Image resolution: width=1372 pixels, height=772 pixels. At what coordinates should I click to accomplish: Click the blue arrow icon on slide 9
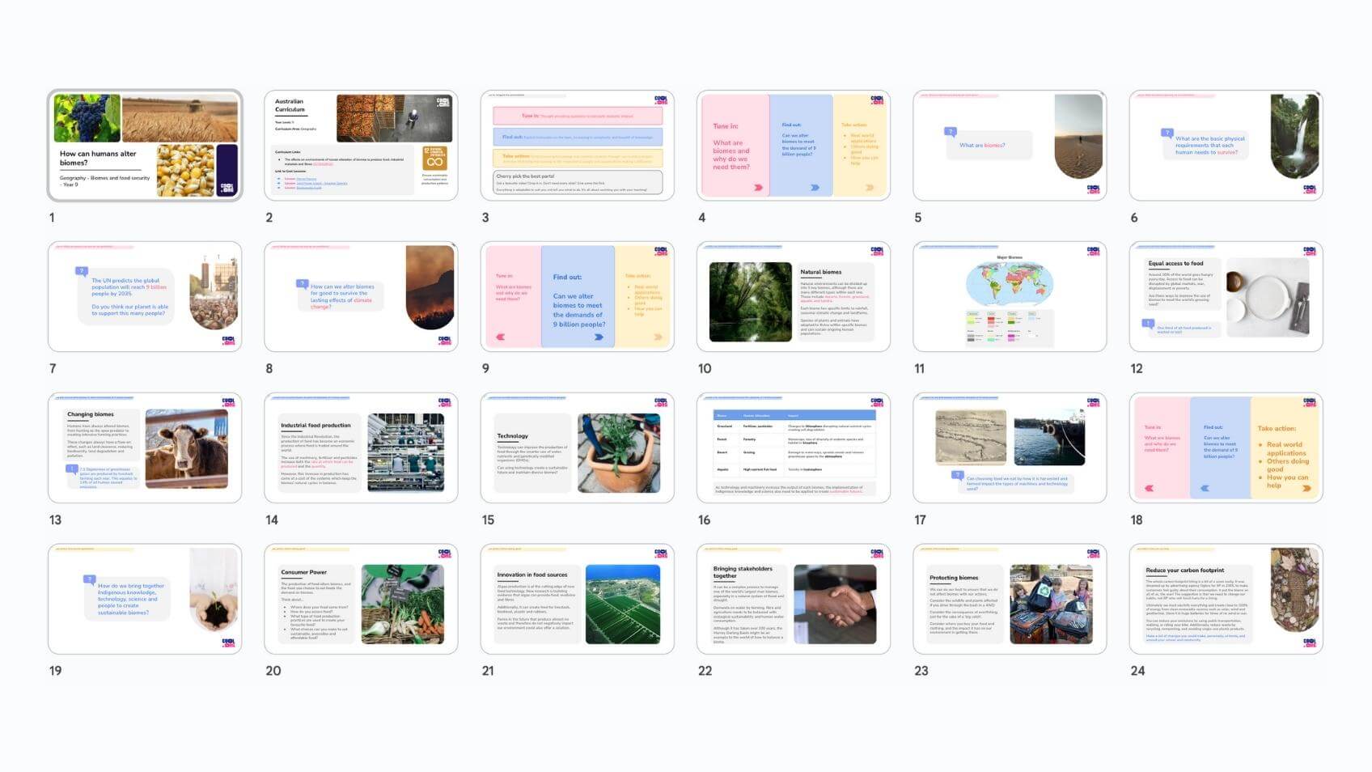click(x=599, y=337)
